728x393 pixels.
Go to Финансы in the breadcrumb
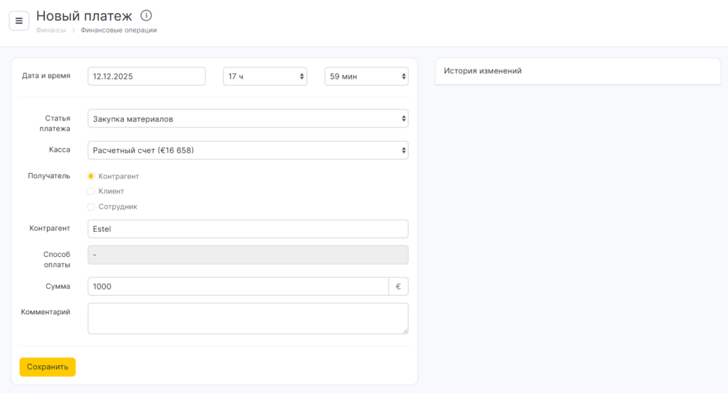(51, 31)
